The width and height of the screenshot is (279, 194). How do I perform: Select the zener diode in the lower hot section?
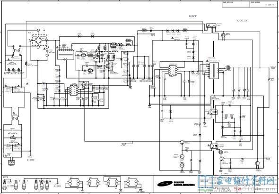171,111
